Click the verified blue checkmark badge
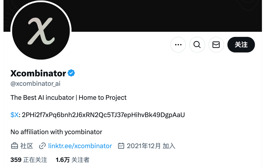 pos(71,73)
